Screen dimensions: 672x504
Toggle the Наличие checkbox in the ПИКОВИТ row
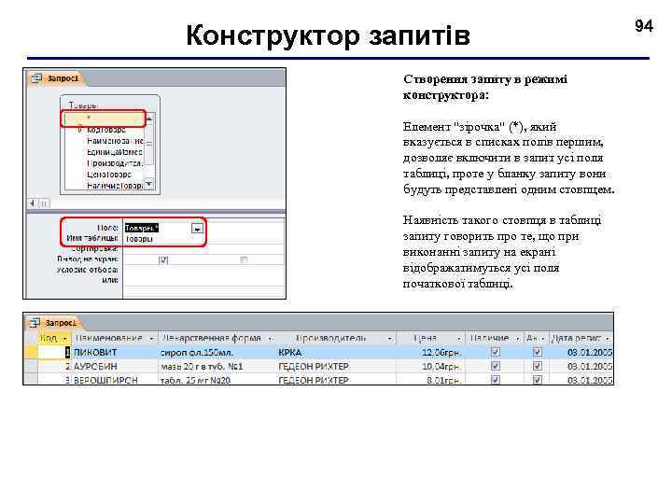(x=496, y=352)
